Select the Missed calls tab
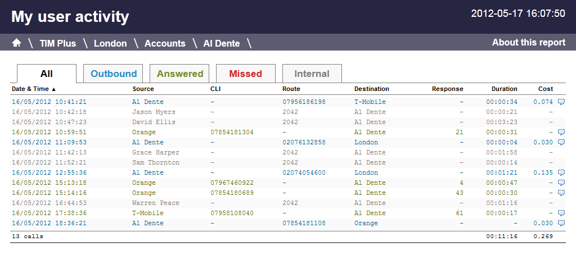 (246, 74)
